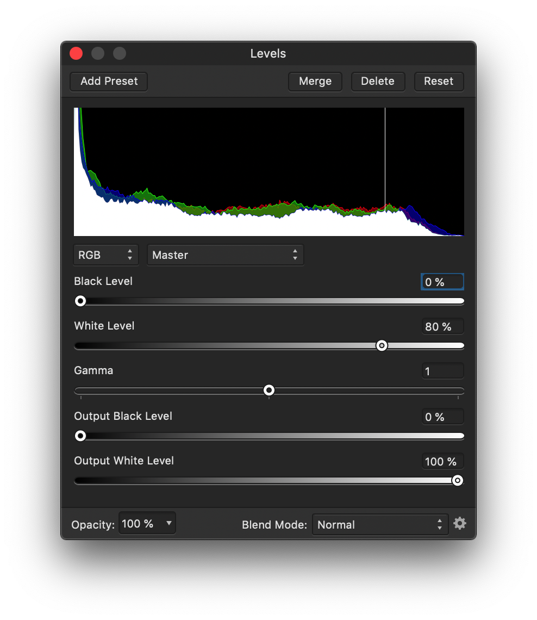The height and width of the screenshot is (620, 537).
Task: Open the Blend Mode Normal dropdown
Action: click(380, 525)
